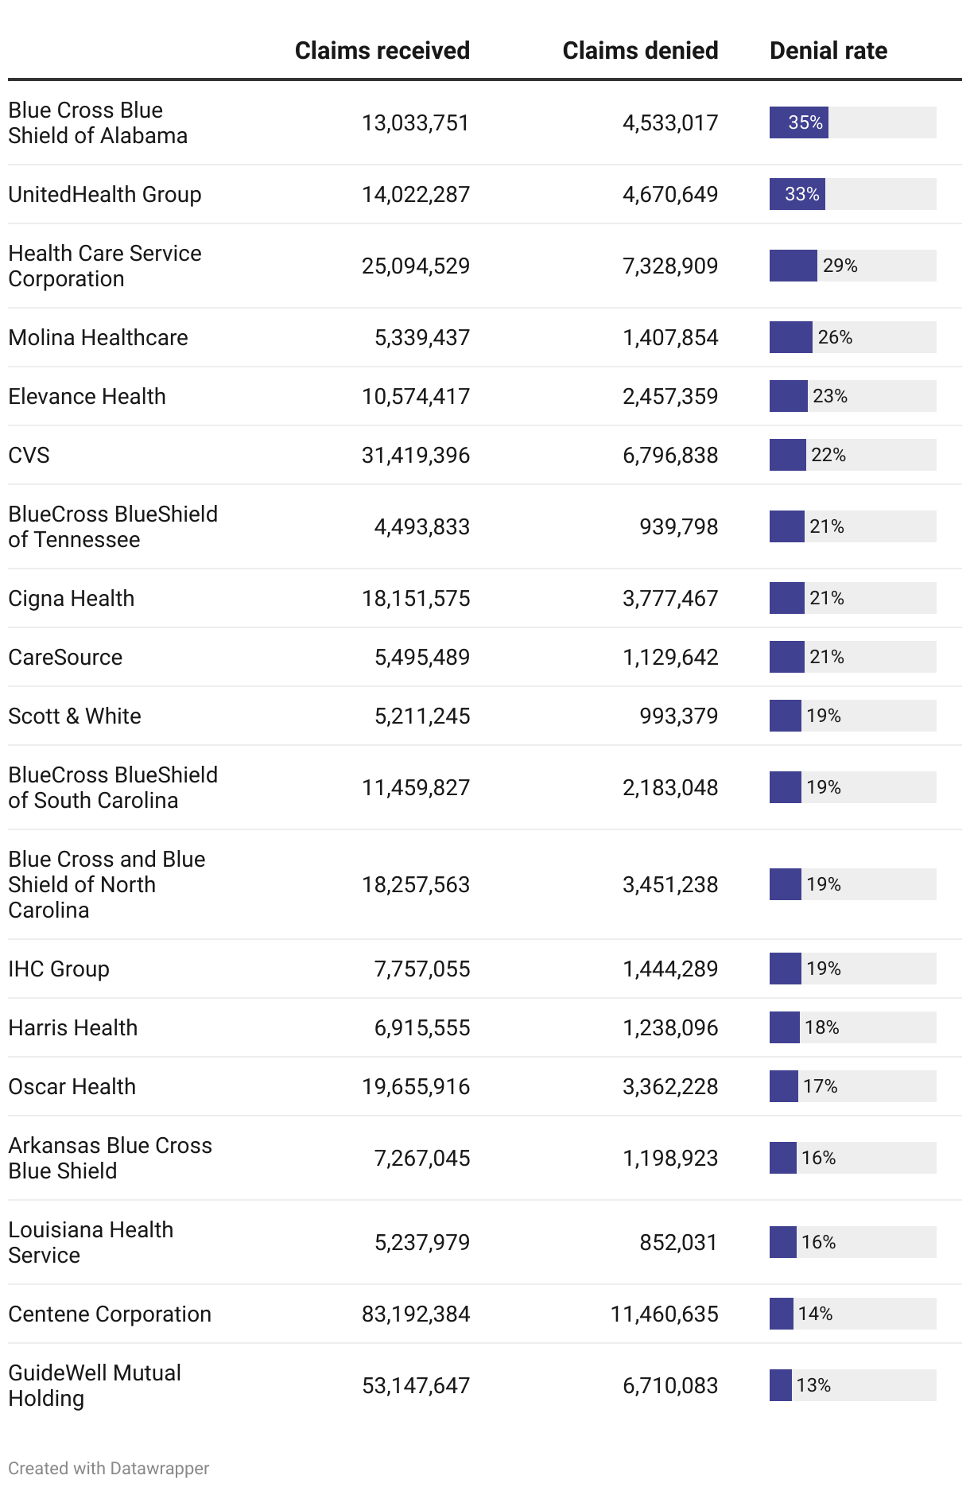Click the 18% denial rate for Harris Health
Viewport: 970px width, 1487px height.
(823, 1027)
